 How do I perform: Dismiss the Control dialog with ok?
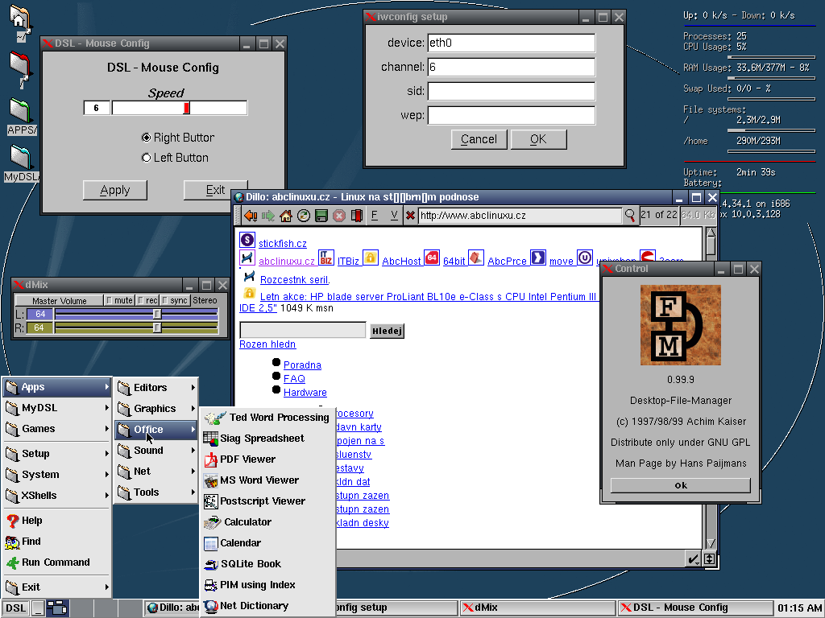pyautogui.click(x=680, y=485)
